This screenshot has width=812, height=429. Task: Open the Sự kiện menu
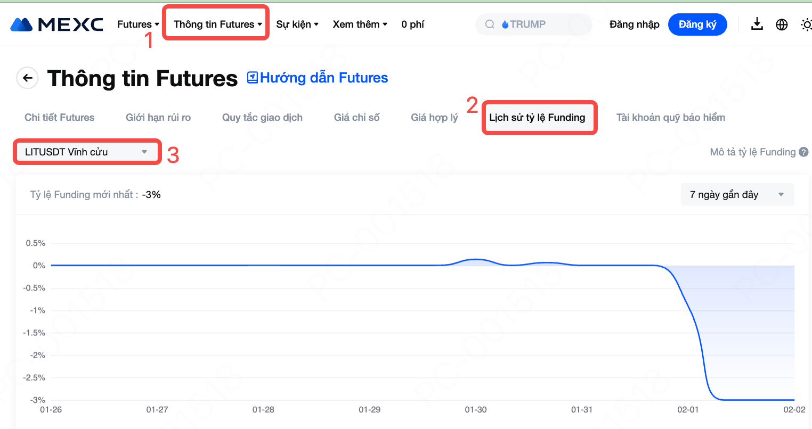click(x=297, y=24)
